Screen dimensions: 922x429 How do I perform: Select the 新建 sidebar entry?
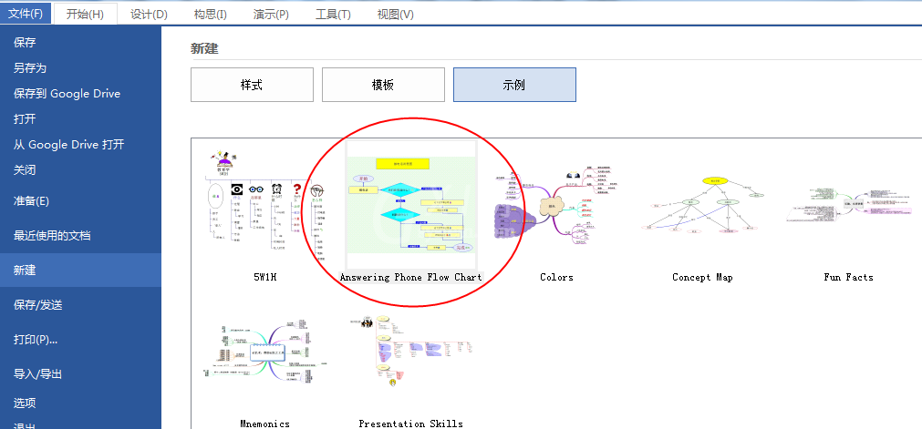coord(80,271)
